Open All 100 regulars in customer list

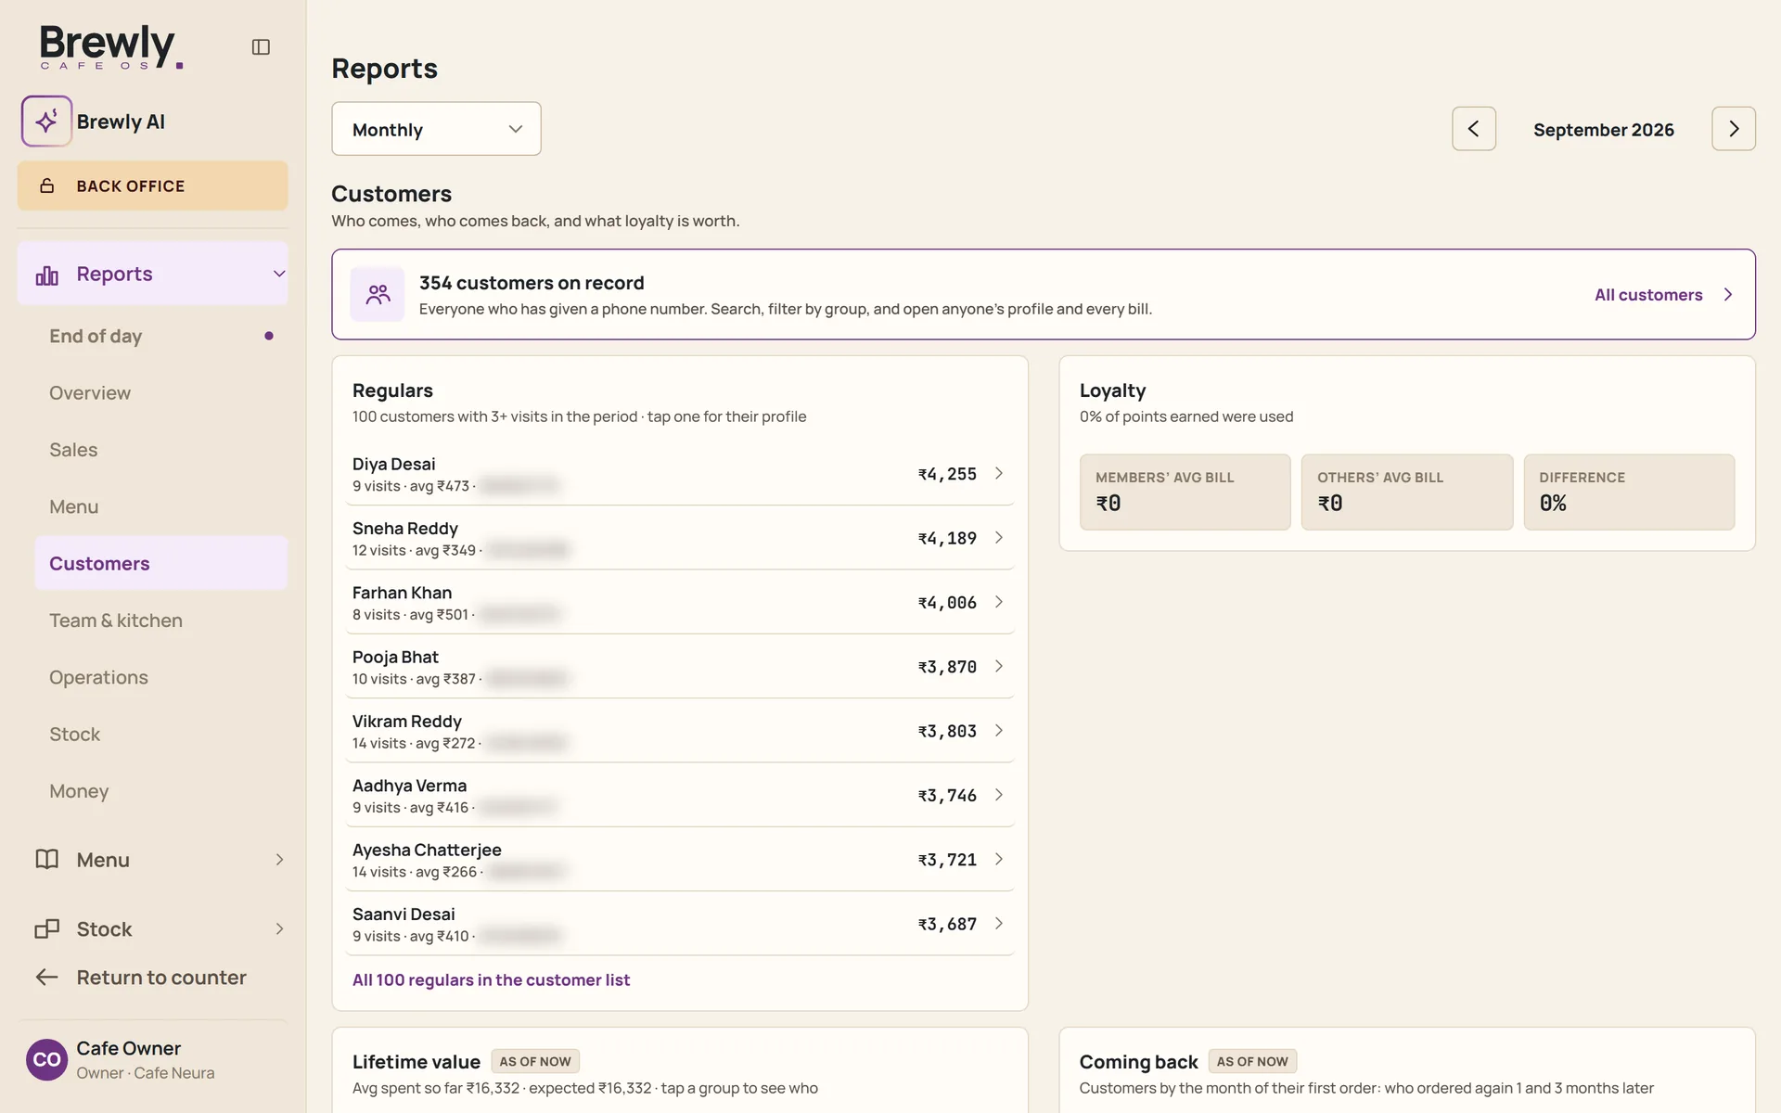click(x=491, y=980)
